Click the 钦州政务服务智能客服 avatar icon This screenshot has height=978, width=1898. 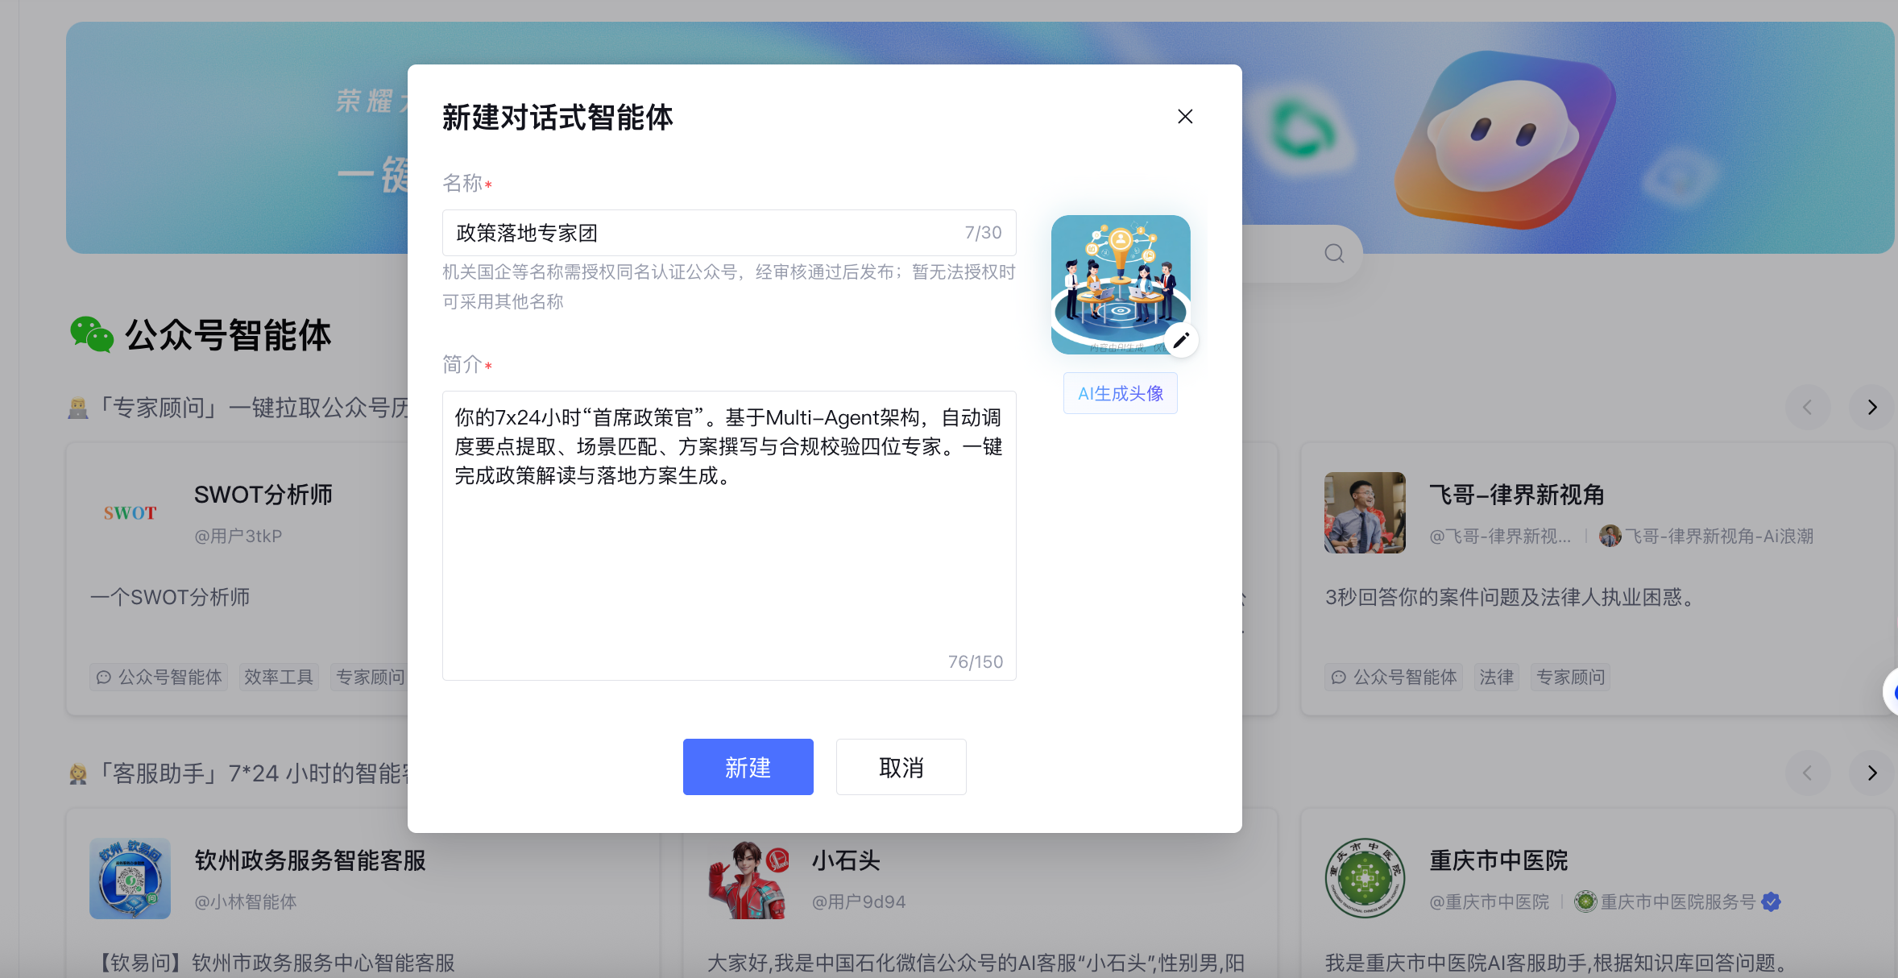tap(130, 878)
